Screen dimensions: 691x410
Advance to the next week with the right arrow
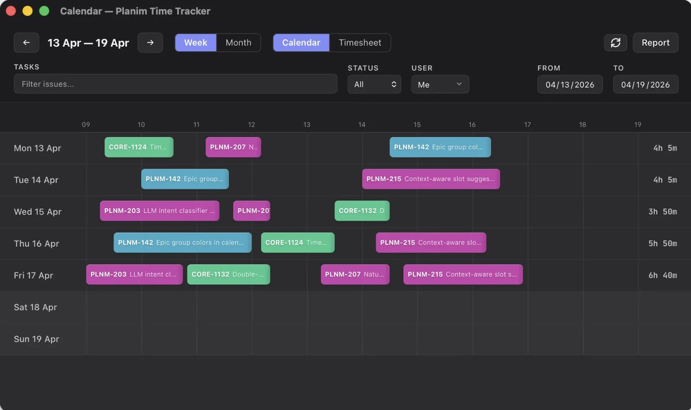150,43
